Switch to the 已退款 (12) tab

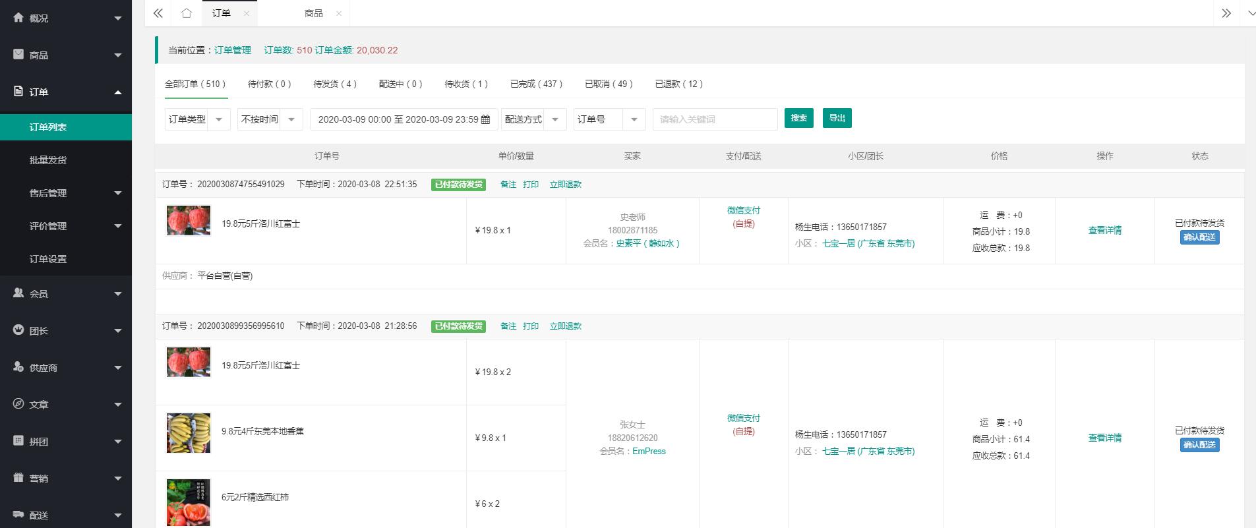point(679,84)
